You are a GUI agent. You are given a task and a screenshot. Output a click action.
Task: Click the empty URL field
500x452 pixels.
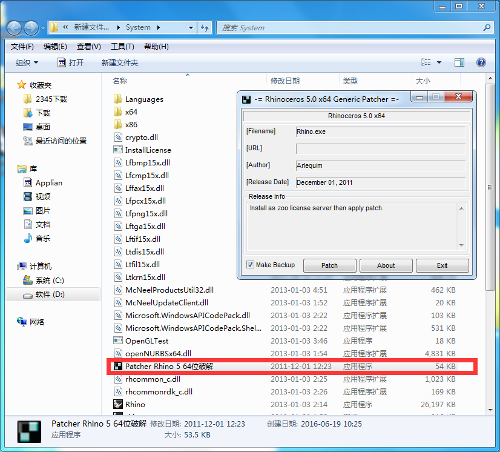381,148
